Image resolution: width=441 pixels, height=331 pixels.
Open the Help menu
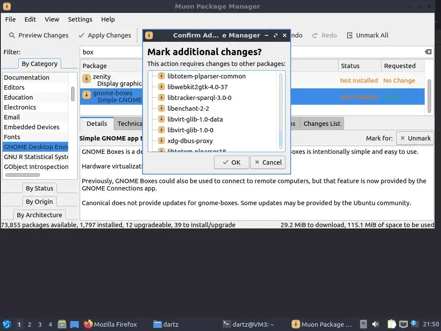pyautogui.click(x=108, y=19)
